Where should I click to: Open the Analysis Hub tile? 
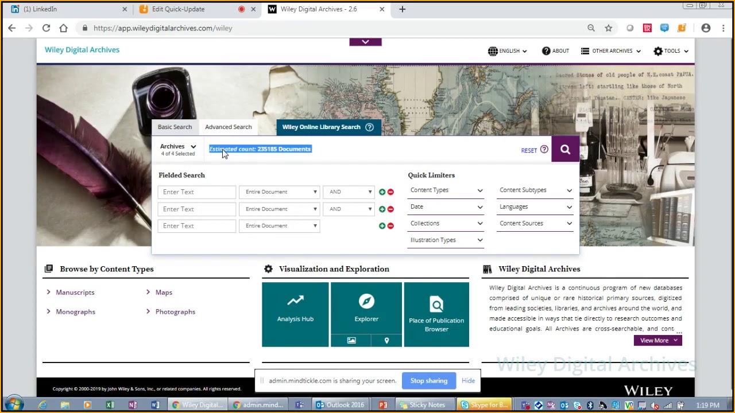(295, 314)
